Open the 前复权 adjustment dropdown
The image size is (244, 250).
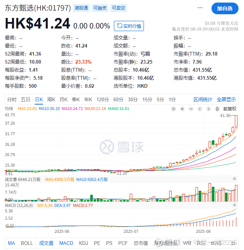[230, 109]
